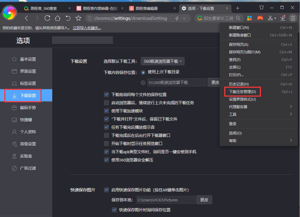This screenshot has height=217, width=300.
Task: Toggle 使用360浏览器安全解压 checkbox
Action: pos(106,160)
